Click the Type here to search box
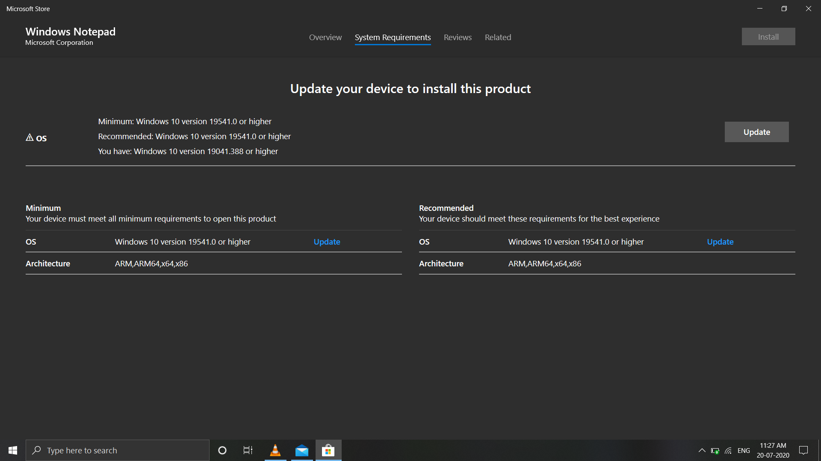821x461 pixels. 118,450
